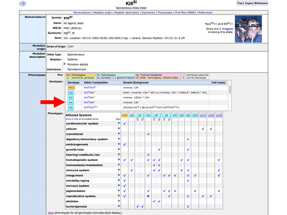This screenshot has width=287, height=215.
Task: Go to References link
Action: click(205, 13)
